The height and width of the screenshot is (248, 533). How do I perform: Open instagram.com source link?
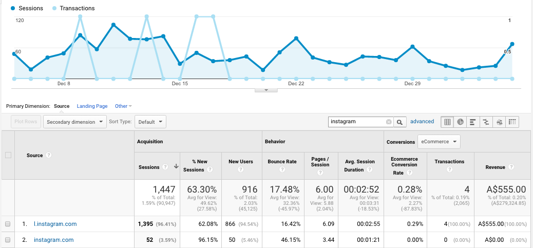pos(54,240)
